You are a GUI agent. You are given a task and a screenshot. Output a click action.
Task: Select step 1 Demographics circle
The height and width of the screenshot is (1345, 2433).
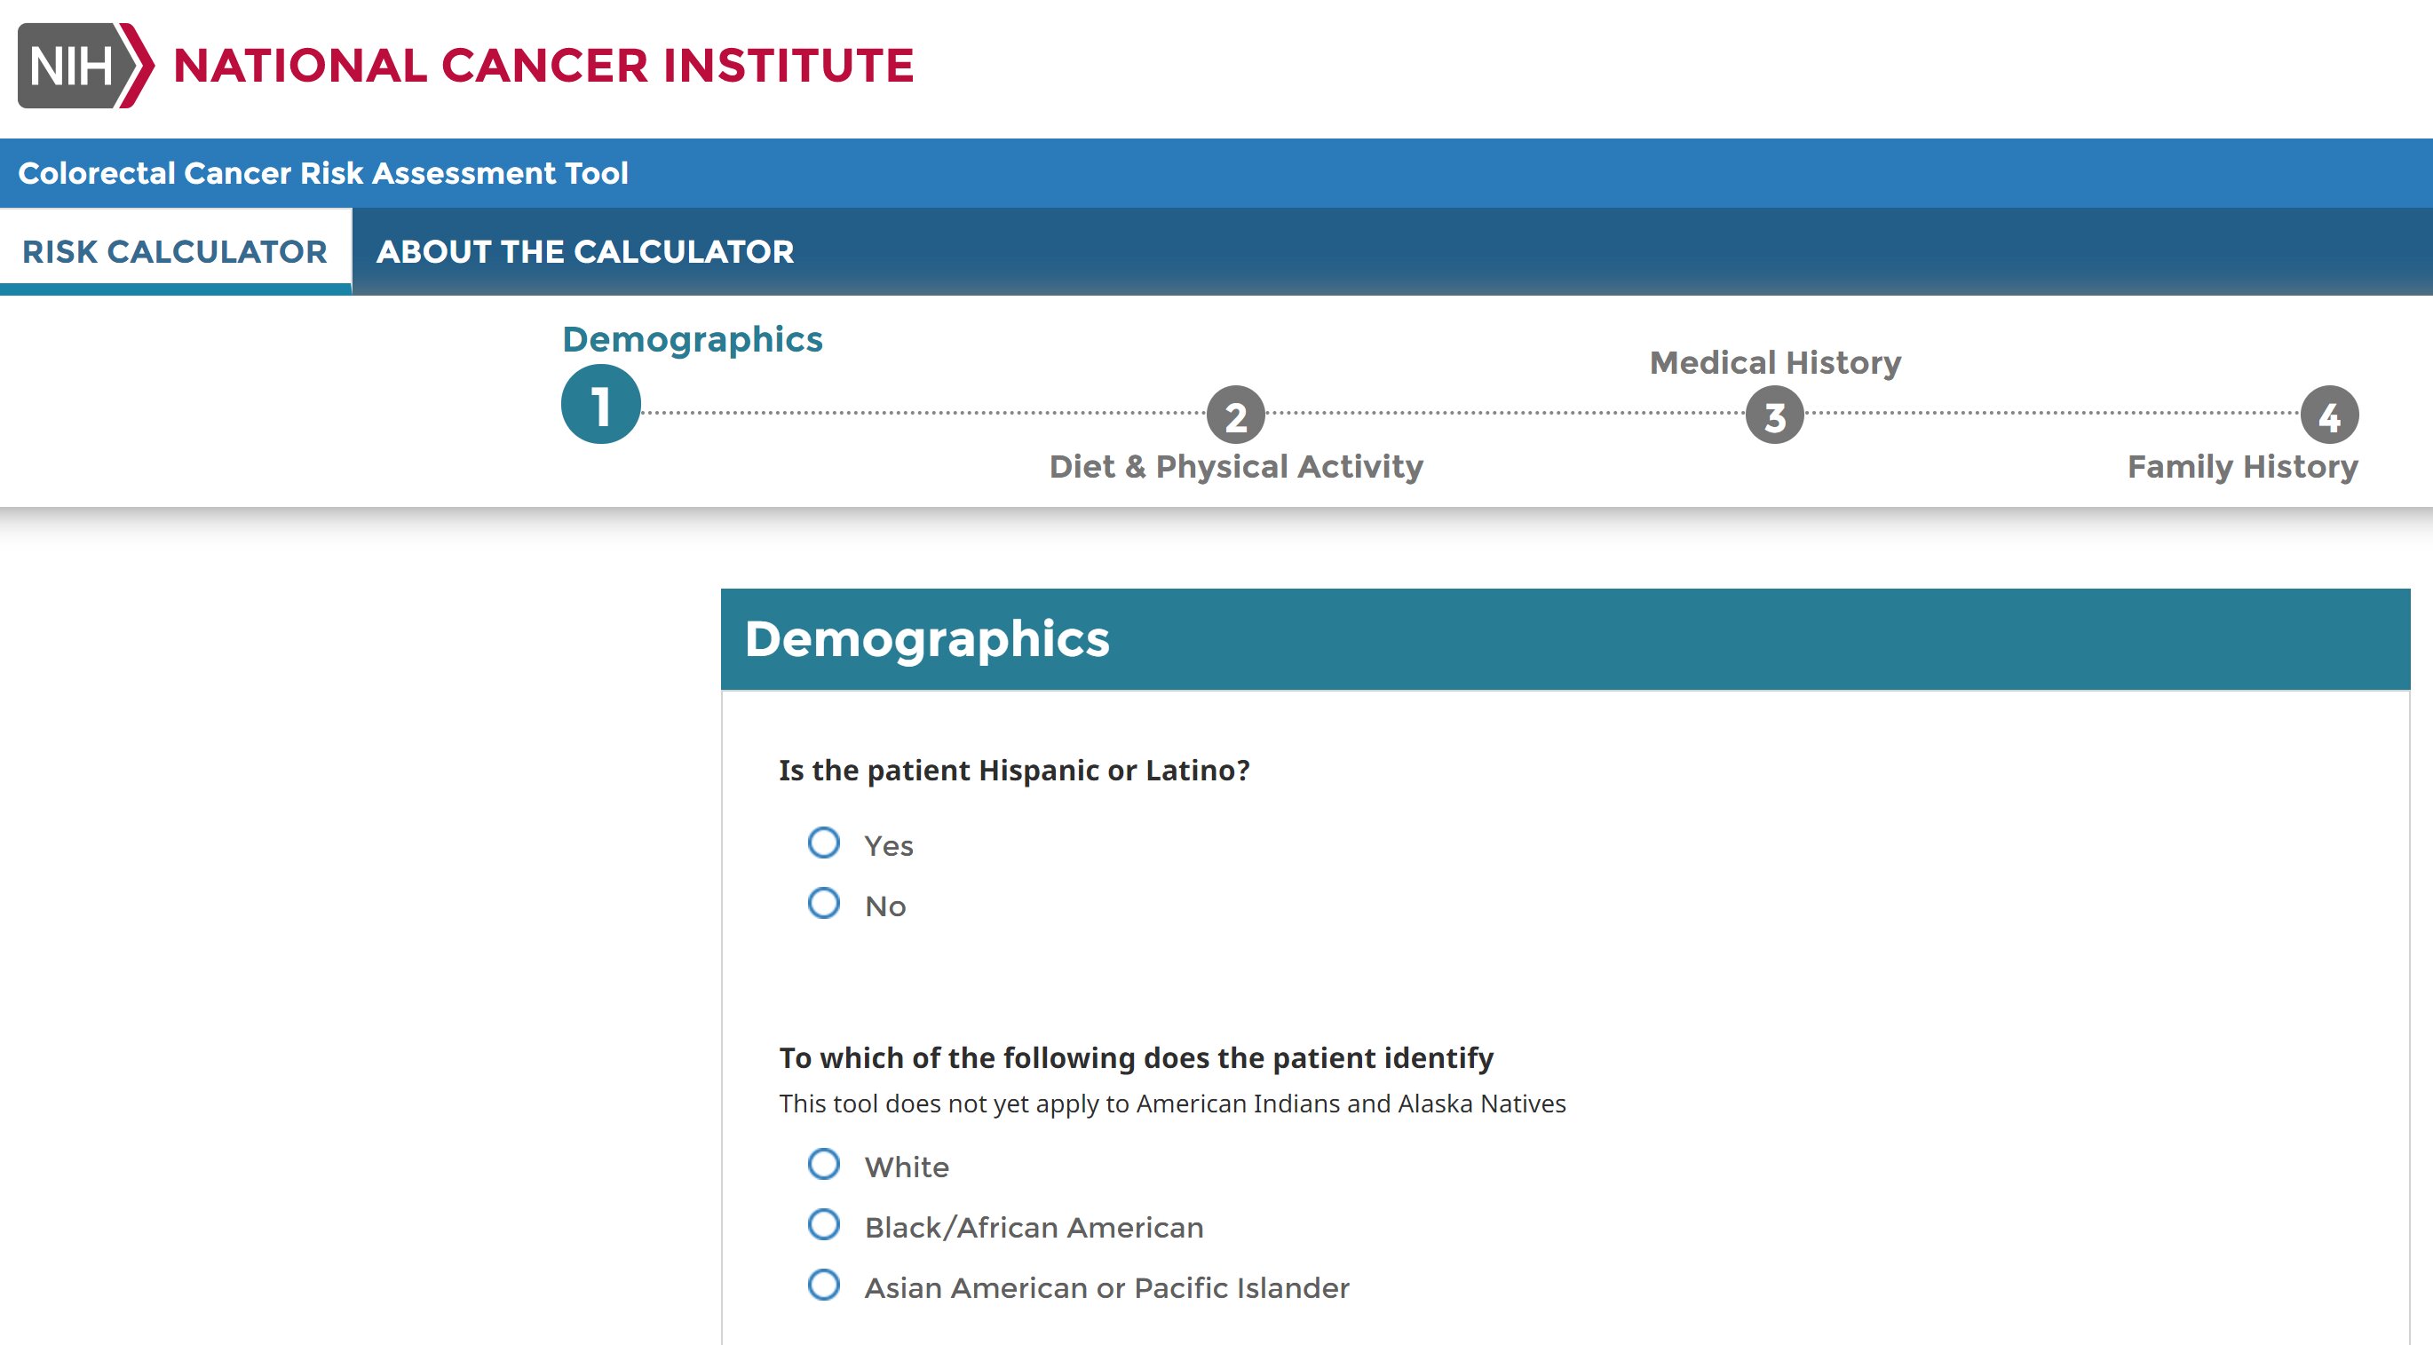(600, 404)
